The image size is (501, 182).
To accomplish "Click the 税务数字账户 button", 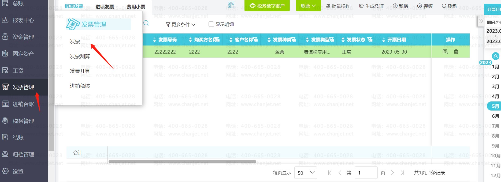I will [x=267, y=6].
